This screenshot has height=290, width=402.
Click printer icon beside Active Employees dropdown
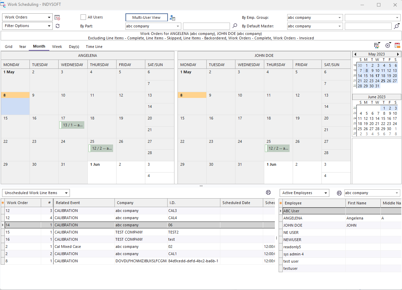[339, 193]
